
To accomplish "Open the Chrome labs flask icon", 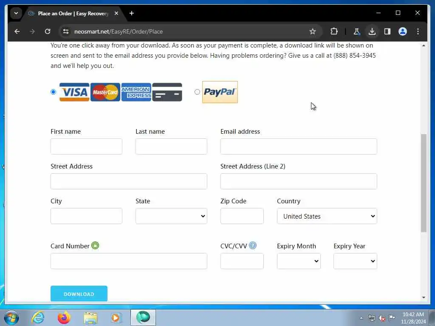I will pos(356,31).
